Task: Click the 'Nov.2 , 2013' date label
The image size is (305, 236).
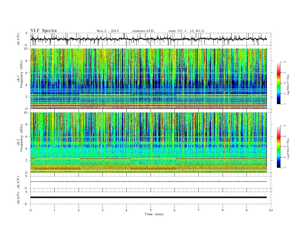Action: (x=107, y=31)
